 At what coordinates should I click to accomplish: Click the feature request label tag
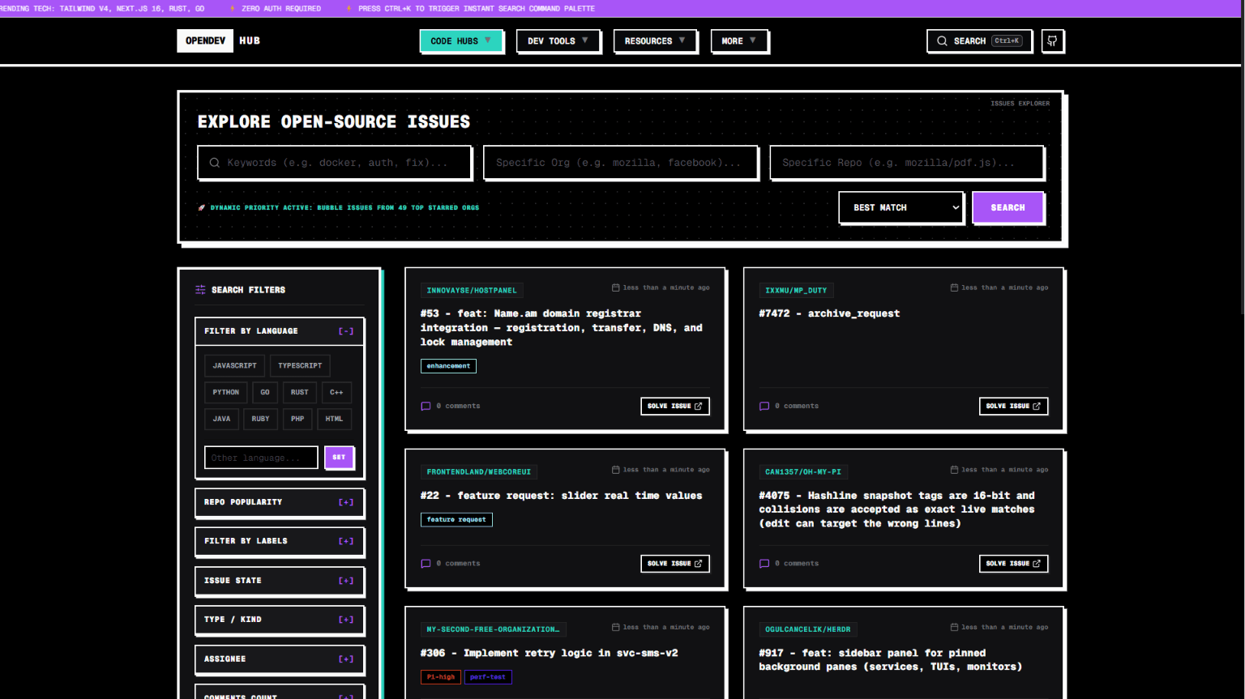(x=456, y=520)
